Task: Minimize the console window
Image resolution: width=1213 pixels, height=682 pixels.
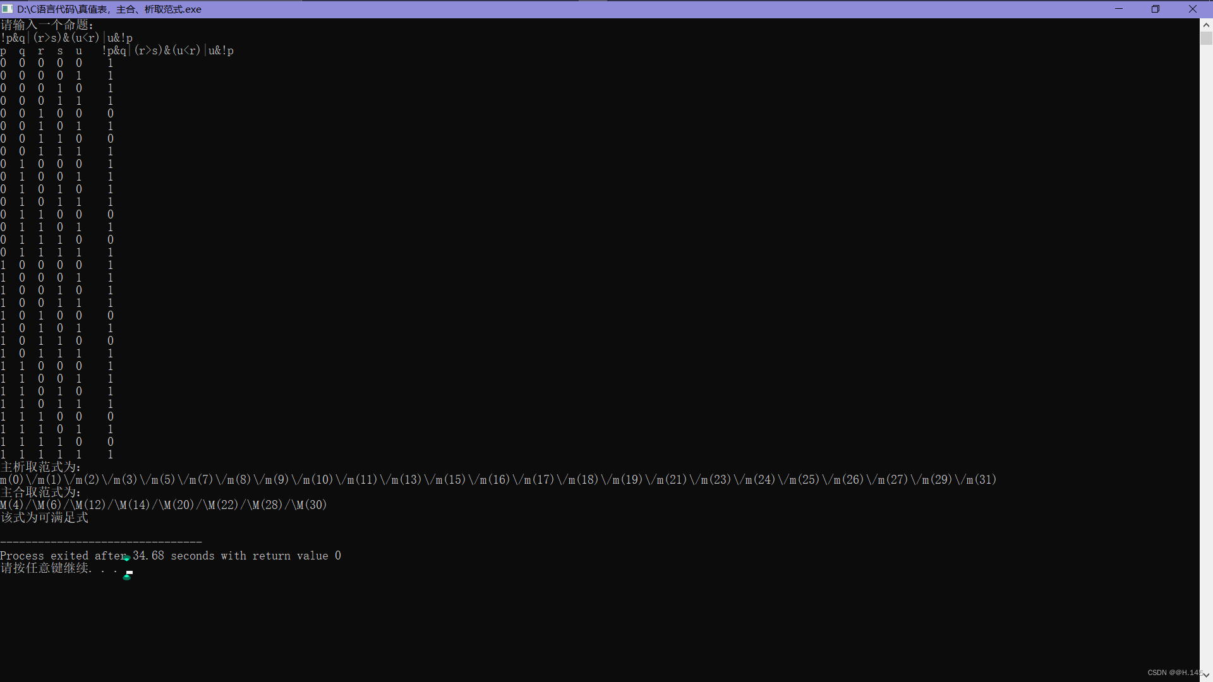Action: pos(1119,9)
